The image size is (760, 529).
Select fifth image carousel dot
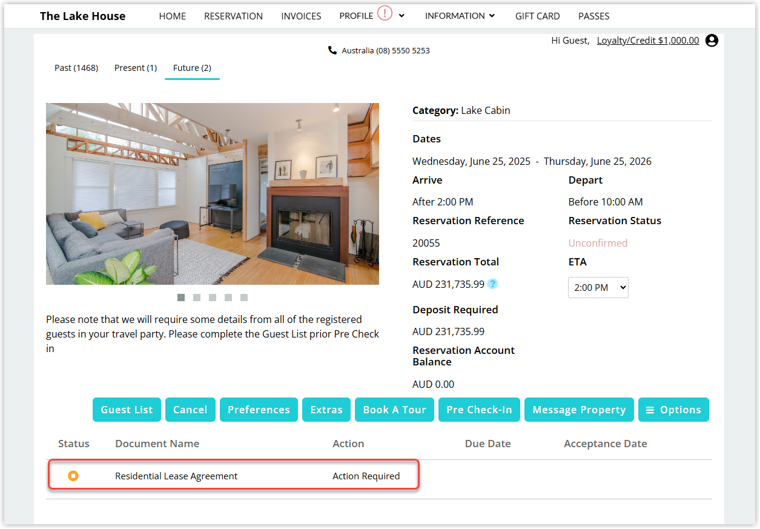coord(244,298)
